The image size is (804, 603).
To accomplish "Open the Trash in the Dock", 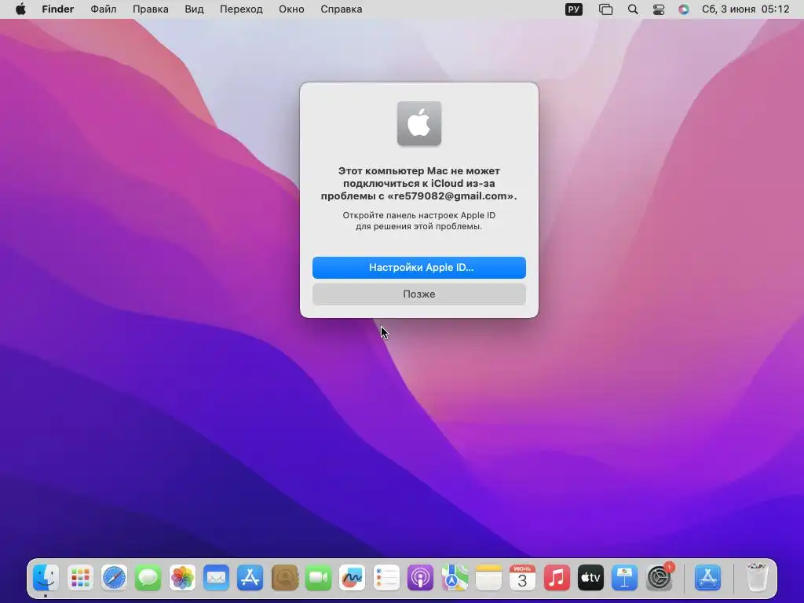I will pyautogui.click(x=756, y=578).
